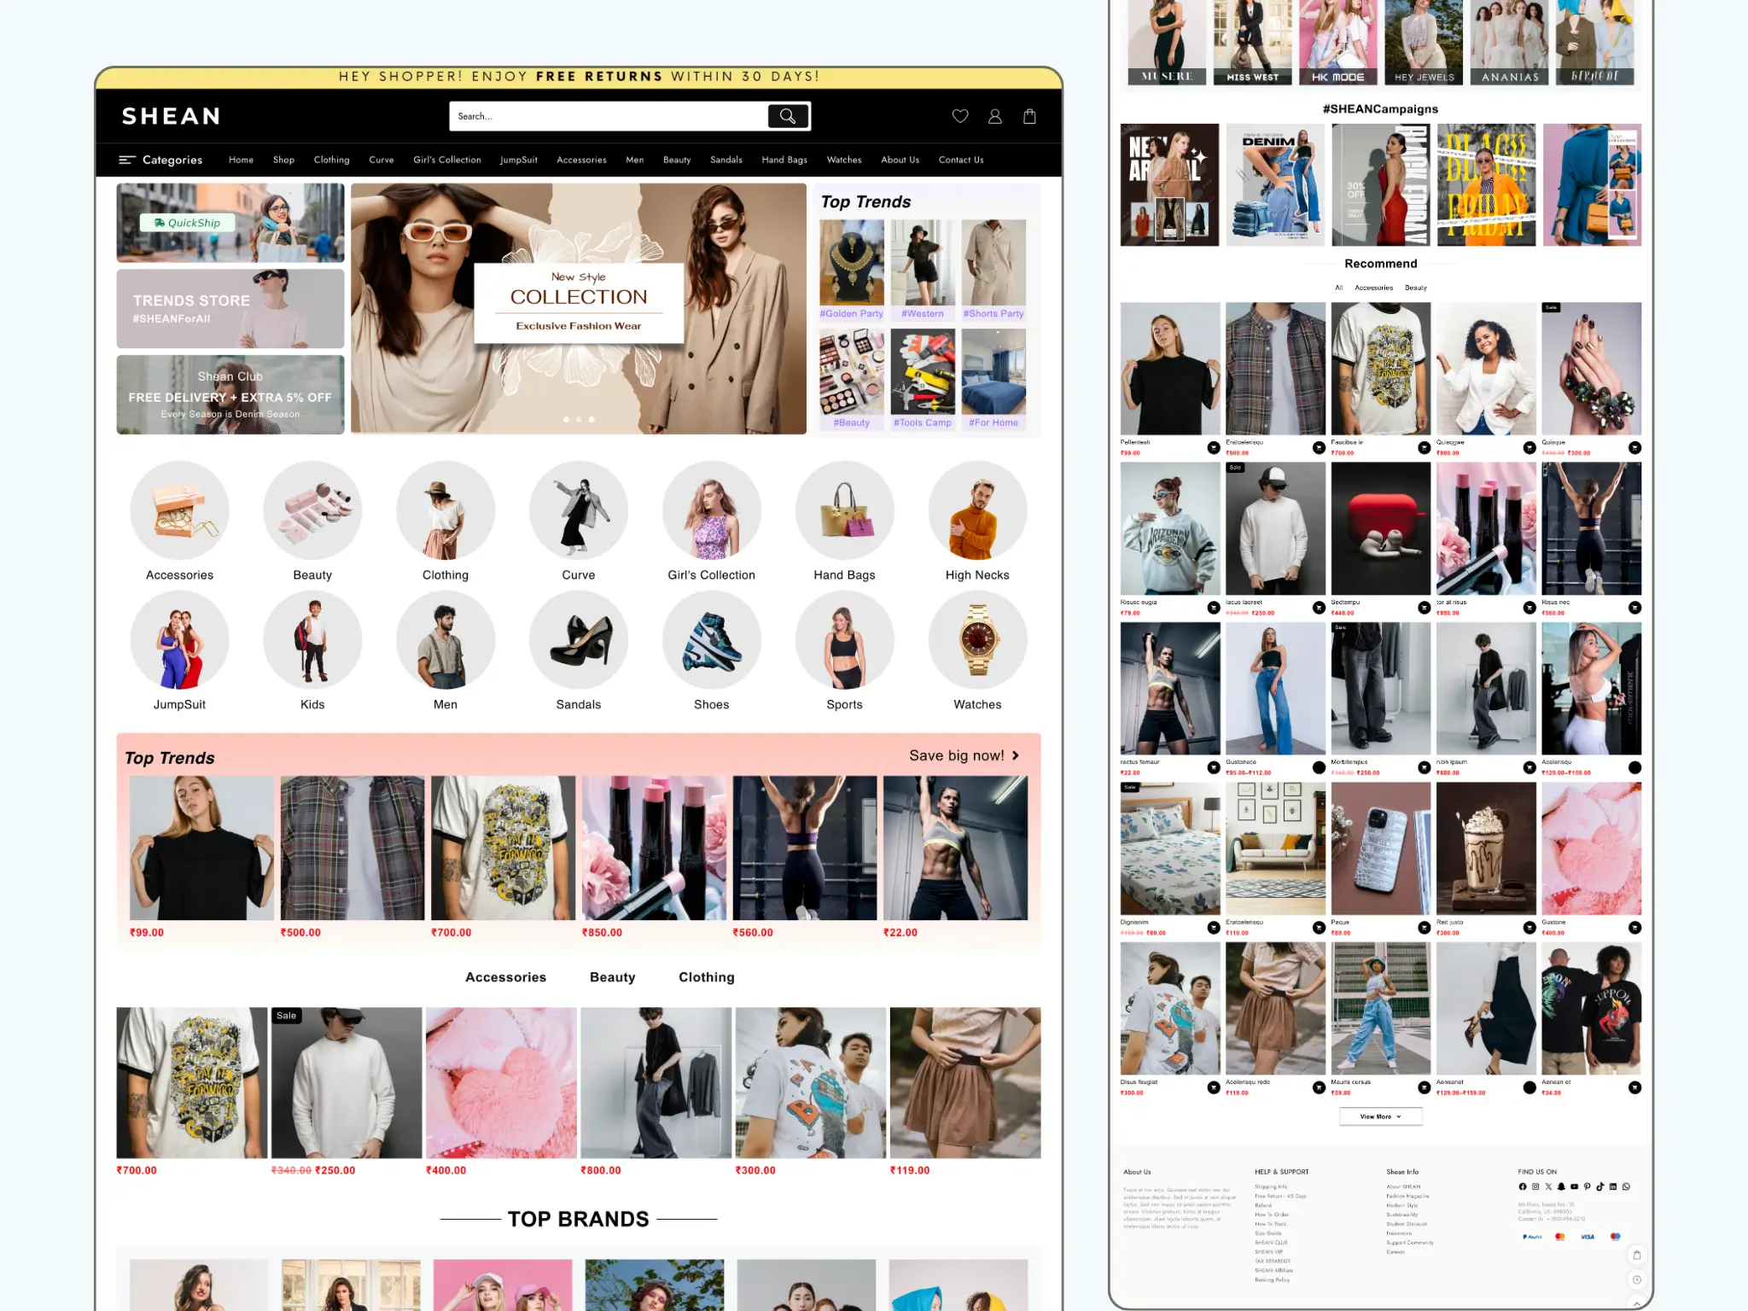Open the shopping bag icon in header

(1029, 116)
